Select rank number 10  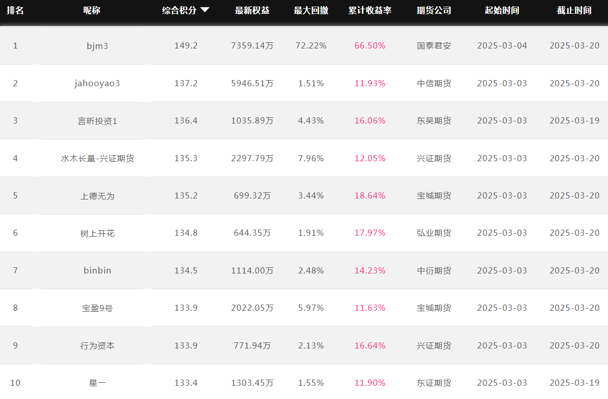pyautogui.click(x=15, y=383)
